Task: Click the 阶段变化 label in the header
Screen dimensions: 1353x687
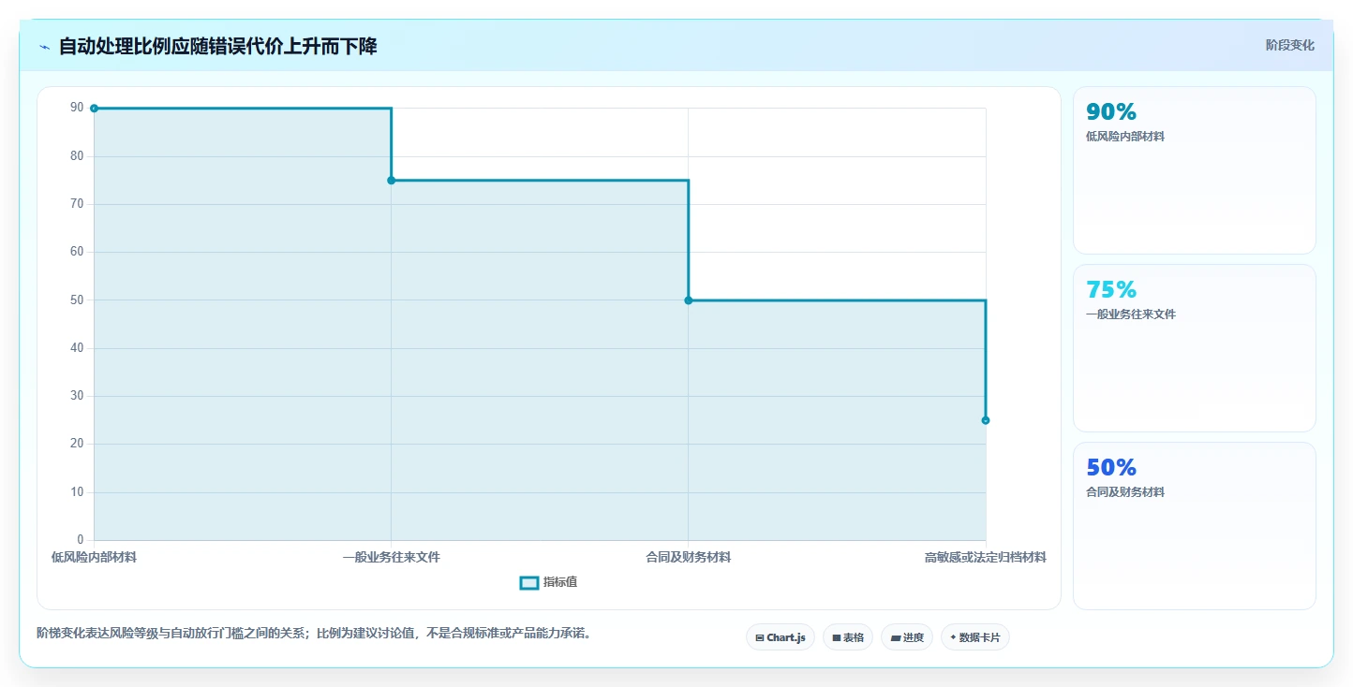Action: (1290, 45)
